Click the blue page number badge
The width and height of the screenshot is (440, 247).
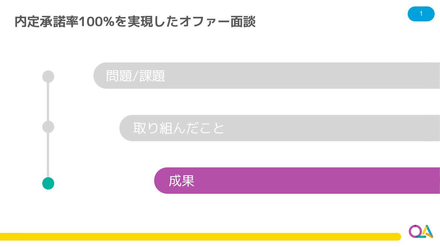(421, 14)
